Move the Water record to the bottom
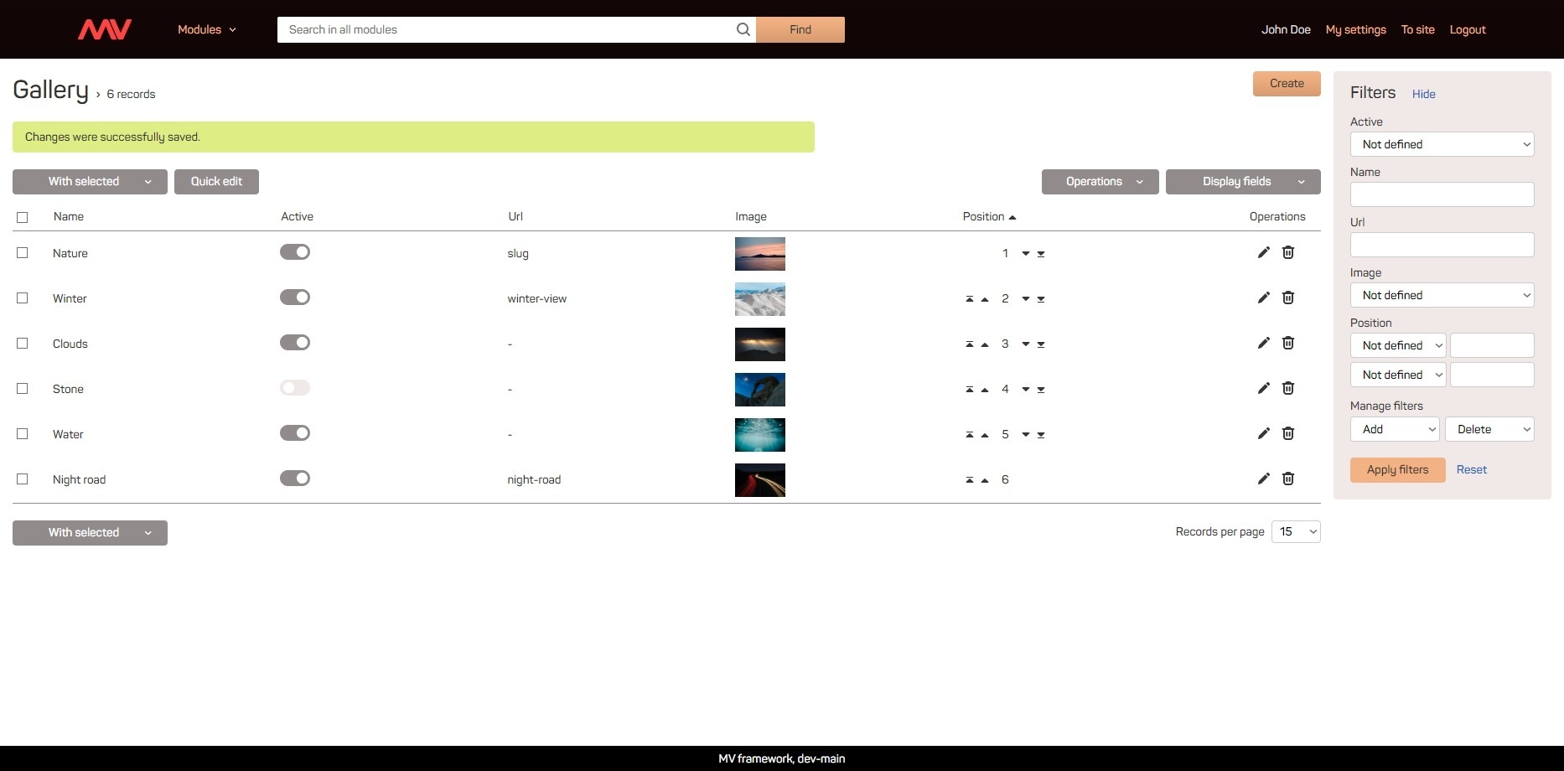Viewport: 1564px width, 771px height. 1041,434
